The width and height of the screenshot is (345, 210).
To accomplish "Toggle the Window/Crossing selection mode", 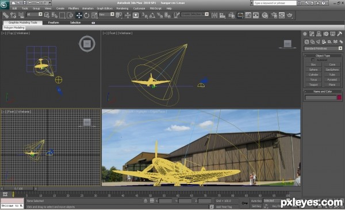I will pyautogui.click(x=70, y=15).
